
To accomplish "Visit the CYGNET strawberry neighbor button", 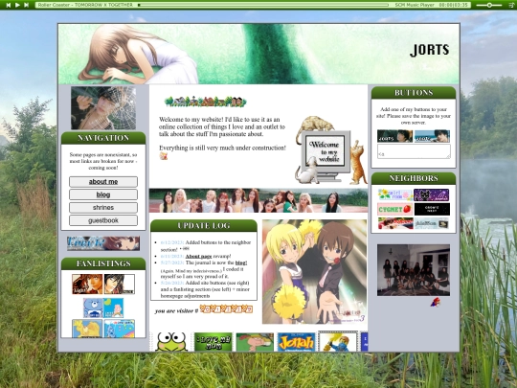I will tap(395, 209).
